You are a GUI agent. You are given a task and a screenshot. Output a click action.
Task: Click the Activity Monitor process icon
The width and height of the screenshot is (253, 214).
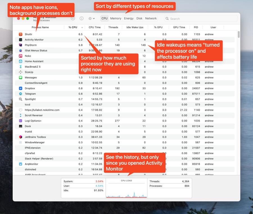tap(21, 40)
